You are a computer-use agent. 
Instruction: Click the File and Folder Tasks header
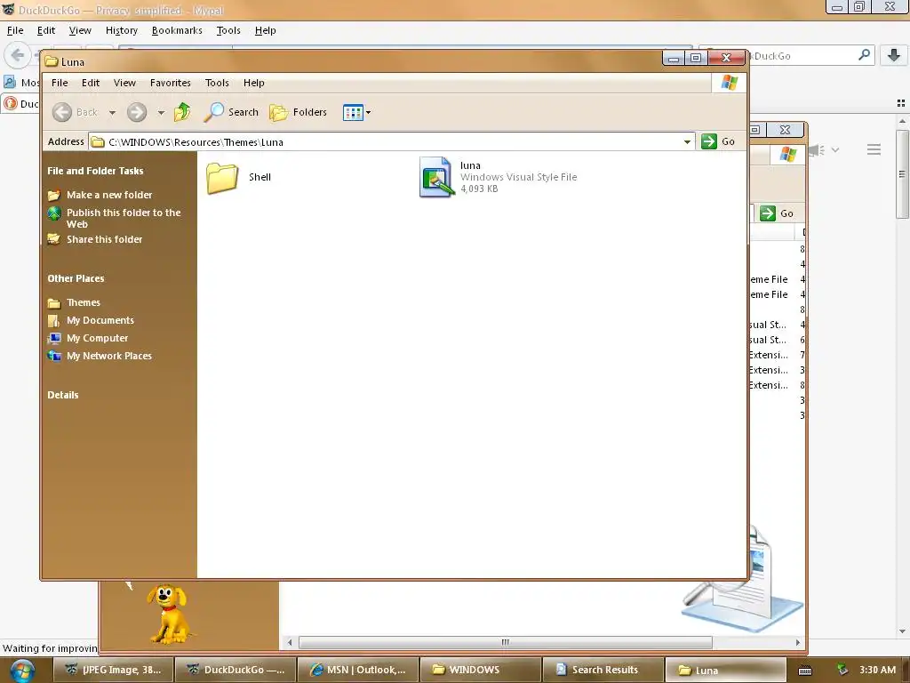(x=95, y=171)
